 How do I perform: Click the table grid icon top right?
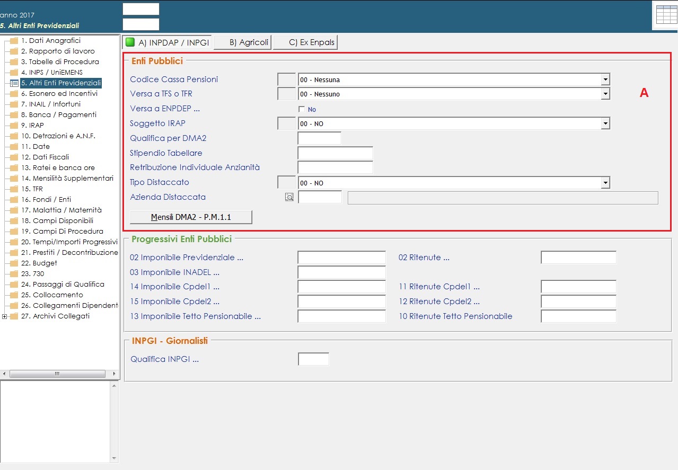[666, 15]
